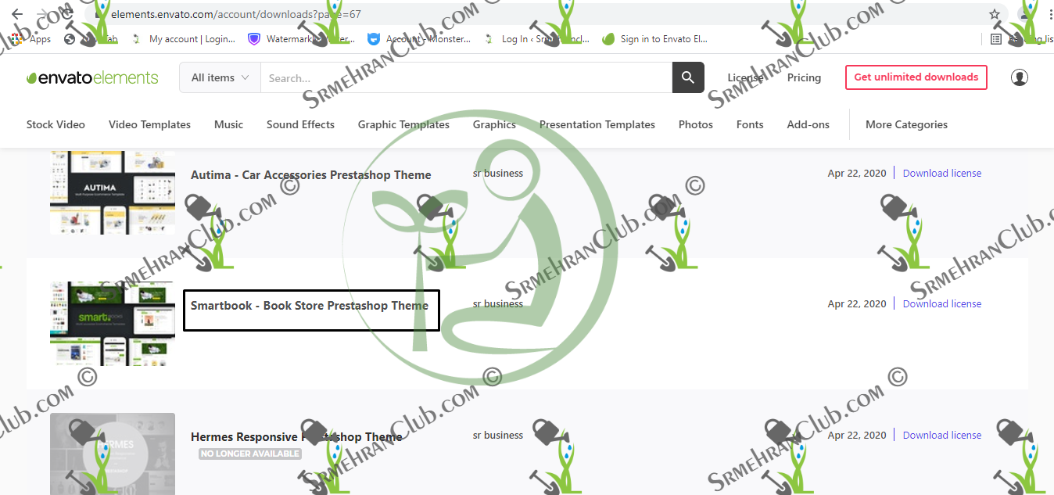This screenshot has height=495, width=1054.
Task: Open the Pricing link
Action: tap(804, 77)
